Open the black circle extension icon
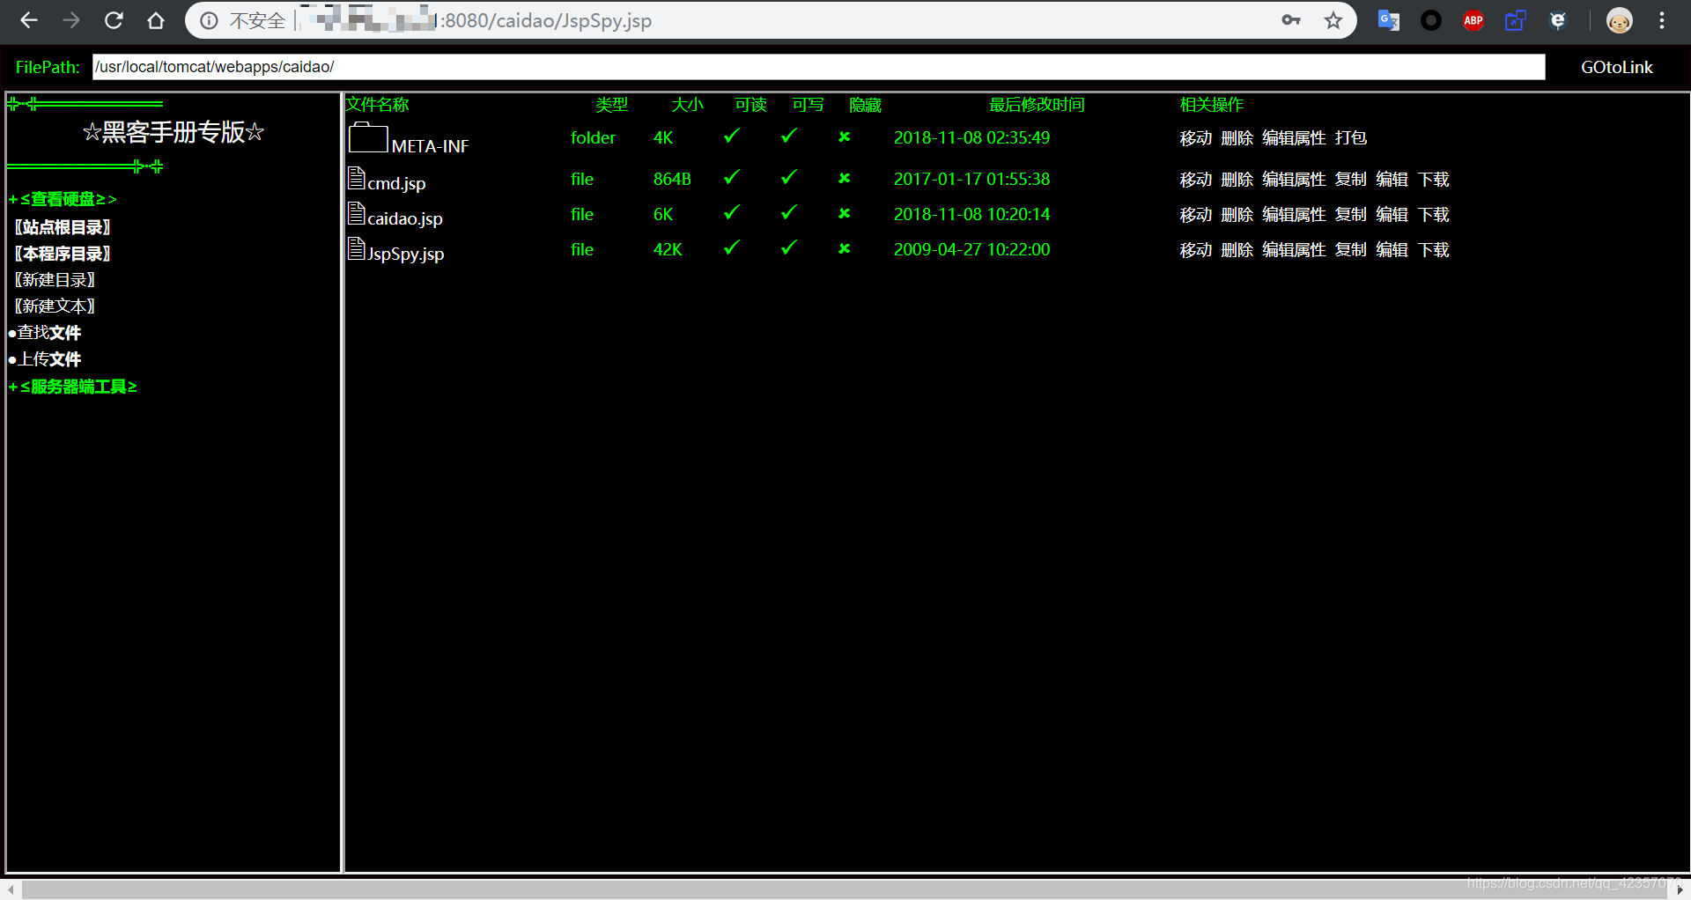Screen dimensions: 1691x900 [1431, 20]
